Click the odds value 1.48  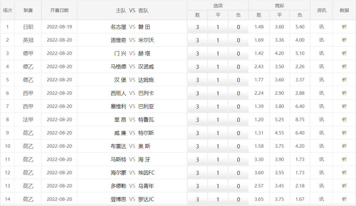(x=259, y=27)
